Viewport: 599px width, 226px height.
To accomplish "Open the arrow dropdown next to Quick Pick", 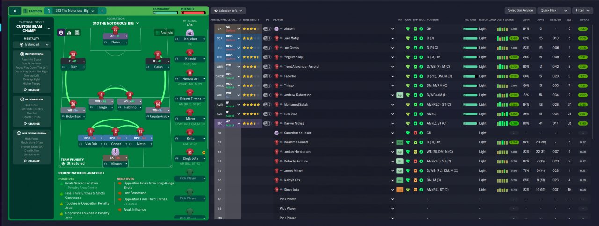I will click(566, 10).
